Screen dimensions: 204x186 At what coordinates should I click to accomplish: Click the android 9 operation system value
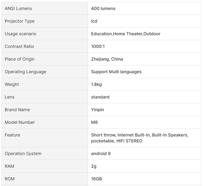pos(101,153)
